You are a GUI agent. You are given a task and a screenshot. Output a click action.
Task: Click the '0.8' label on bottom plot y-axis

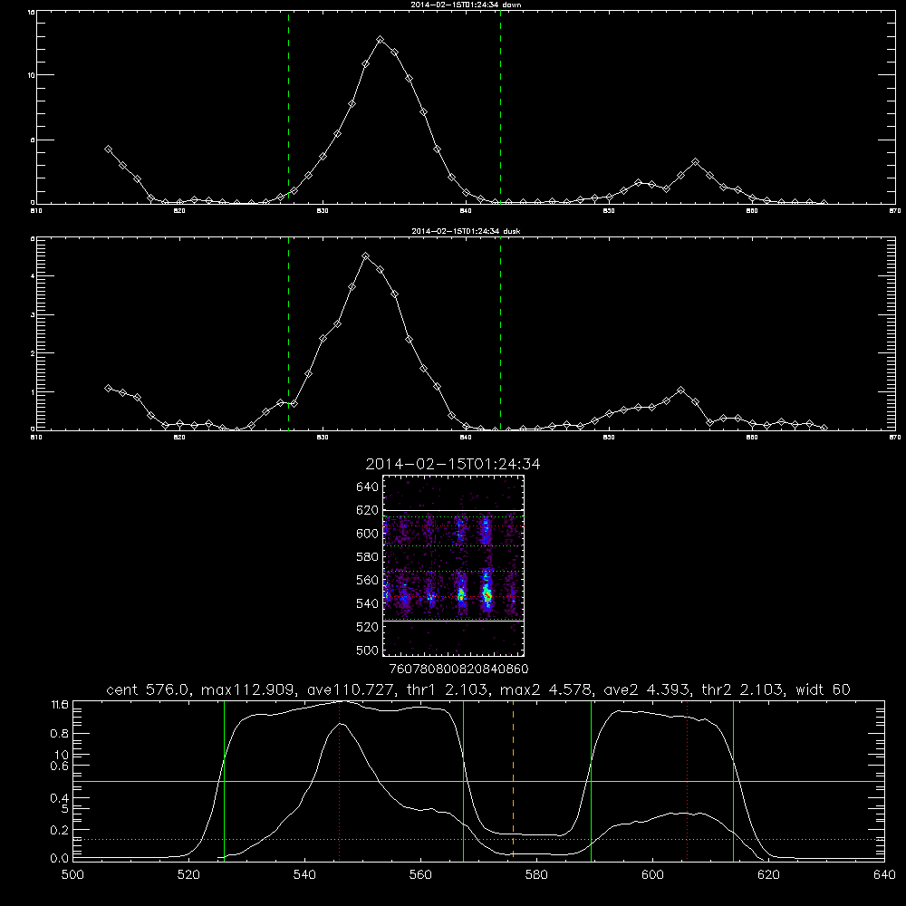[x=60, y=734]
